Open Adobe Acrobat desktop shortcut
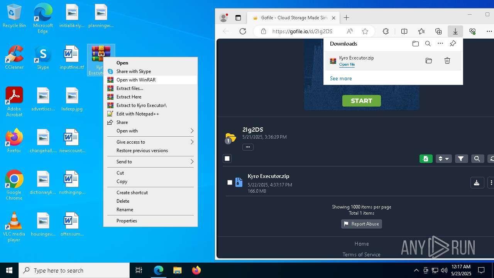 [14, 102]
